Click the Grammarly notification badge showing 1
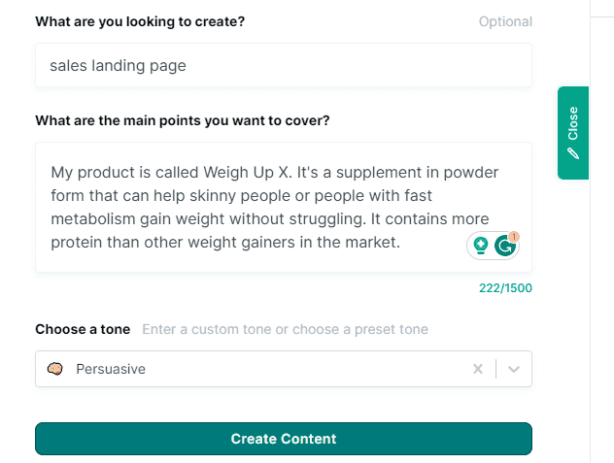The height and width of the screenshot is (463, 614). [x=514, y=236]
